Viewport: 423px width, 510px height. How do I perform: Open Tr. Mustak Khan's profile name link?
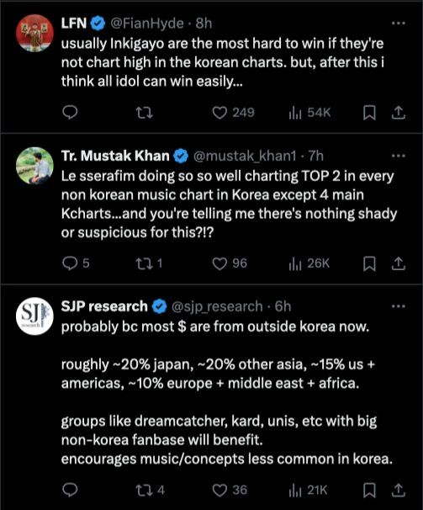(x=115, y=156)
